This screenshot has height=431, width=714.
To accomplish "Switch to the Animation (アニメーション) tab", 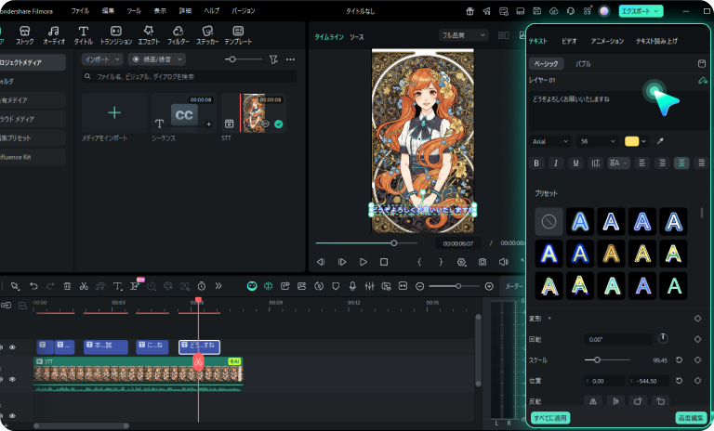I will (x=607, y=42).
